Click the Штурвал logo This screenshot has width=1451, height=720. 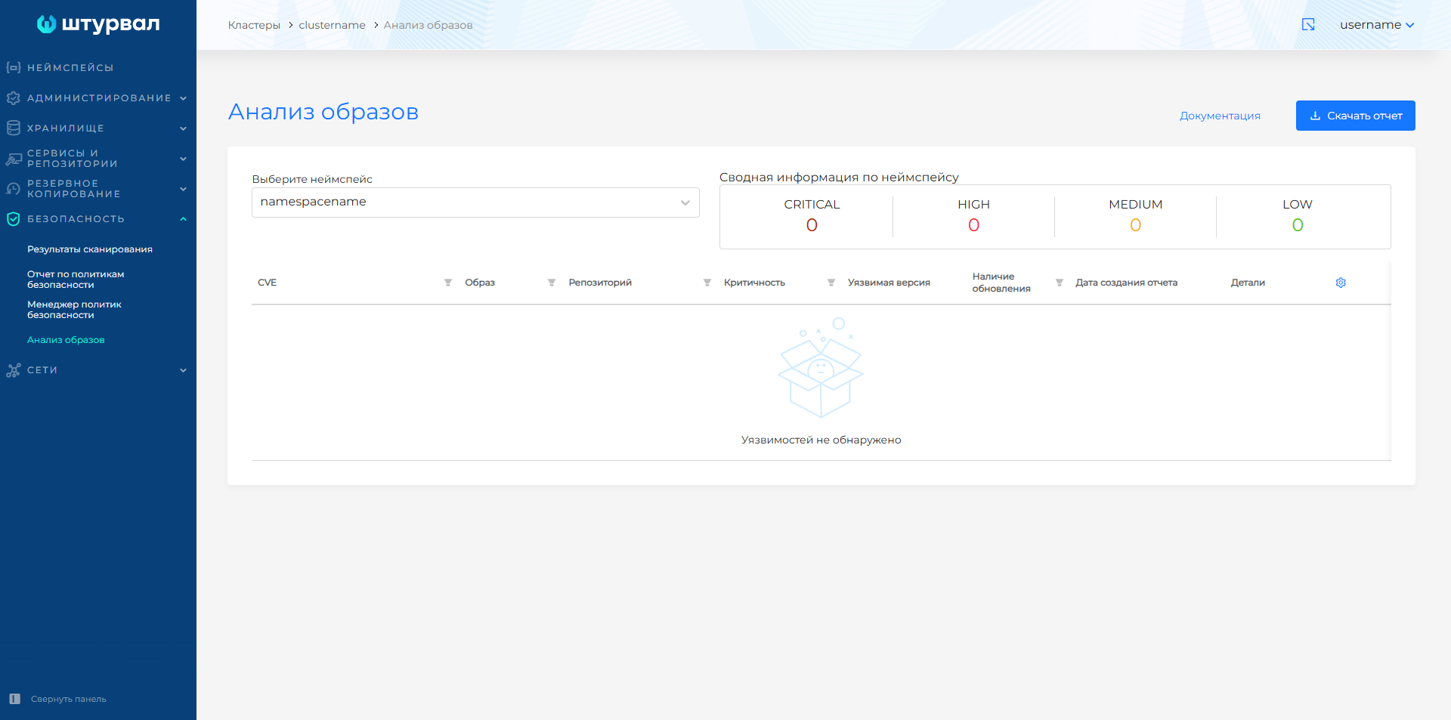(x=98, y=24)
